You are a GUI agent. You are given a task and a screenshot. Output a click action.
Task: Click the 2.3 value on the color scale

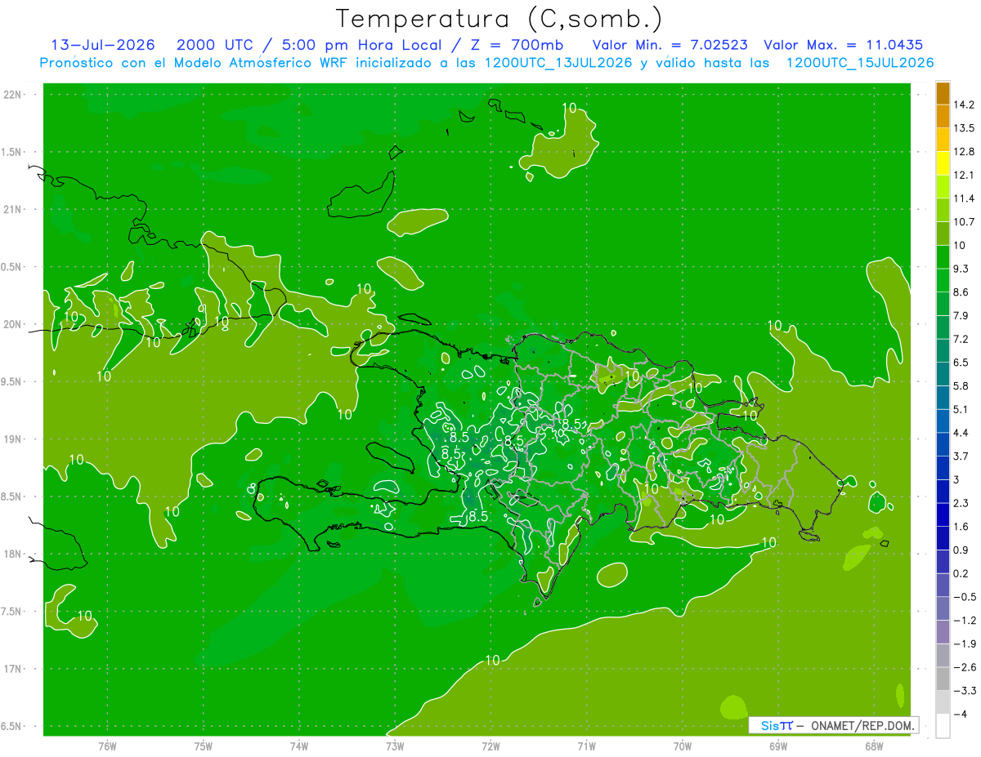pos(961,503)
